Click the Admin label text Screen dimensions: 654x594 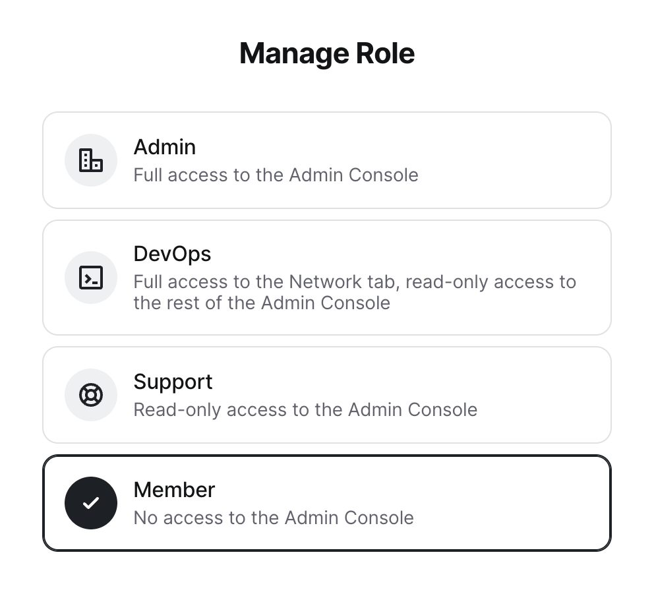coord(164,147)
